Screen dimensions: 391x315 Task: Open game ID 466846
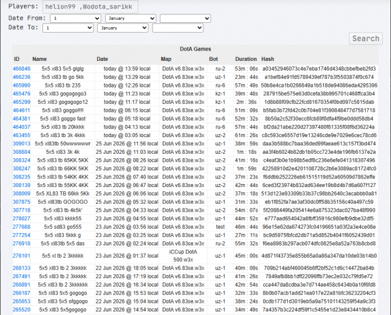pyautogui.click(x=22, y=69)
